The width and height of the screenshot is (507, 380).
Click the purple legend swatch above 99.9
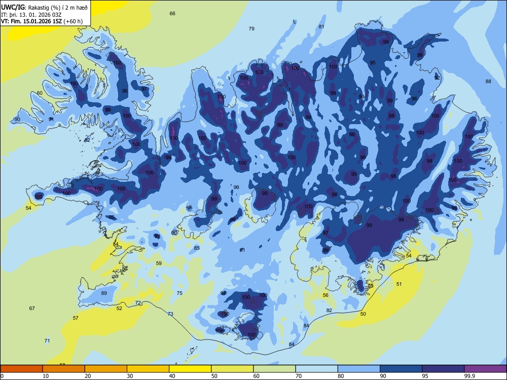click(485, 369)
